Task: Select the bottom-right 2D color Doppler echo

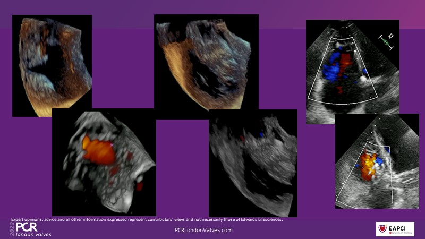Action: click(377, 161)
